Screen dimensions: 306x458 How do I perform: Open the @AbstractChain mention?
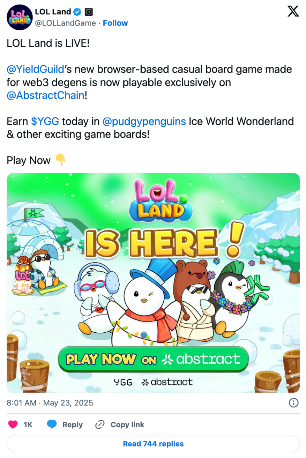45,95
